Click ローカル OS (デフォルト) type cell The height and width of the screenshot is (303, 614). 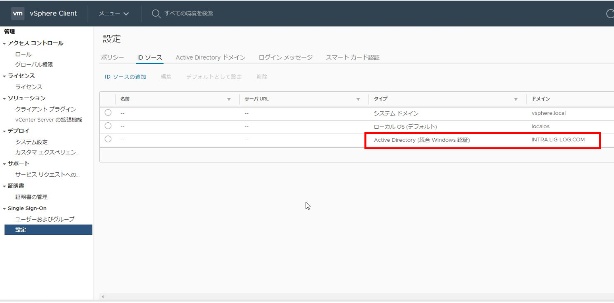point(405,126)
